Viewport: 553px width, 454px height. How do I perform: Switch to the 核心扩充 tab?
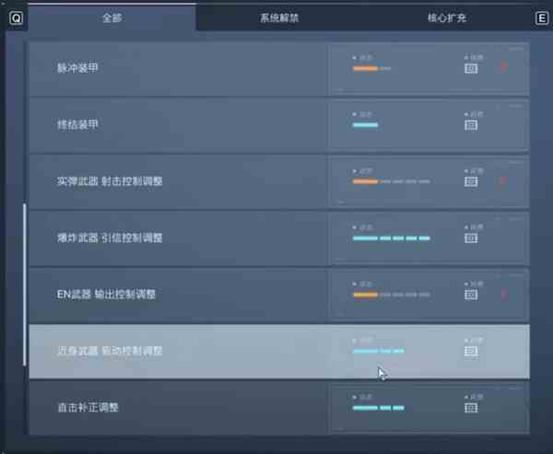pyautogui.click(x=447, y=17)
